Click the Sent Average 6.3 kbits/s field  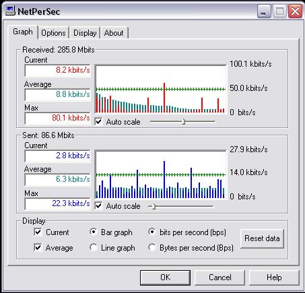point(57,179)
